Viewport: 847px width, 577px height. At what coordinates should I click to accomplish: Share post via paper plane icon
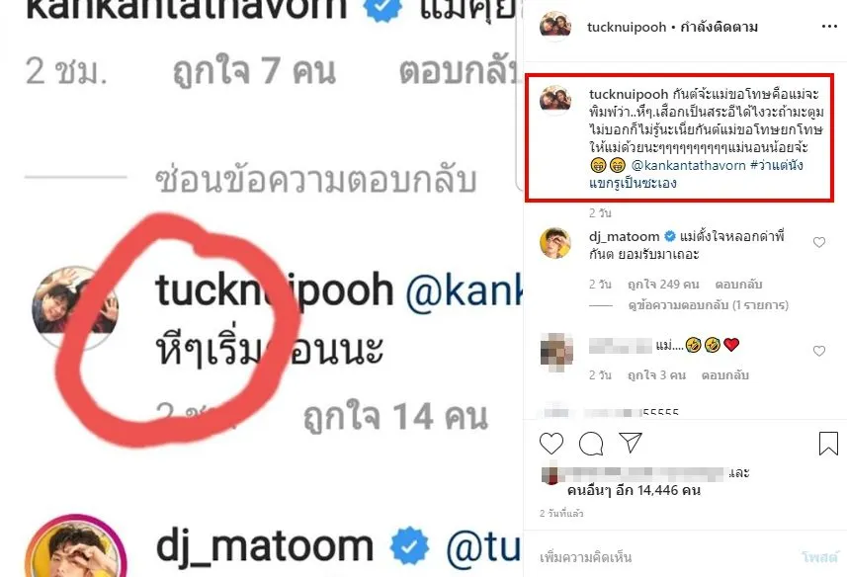(631, 442)
